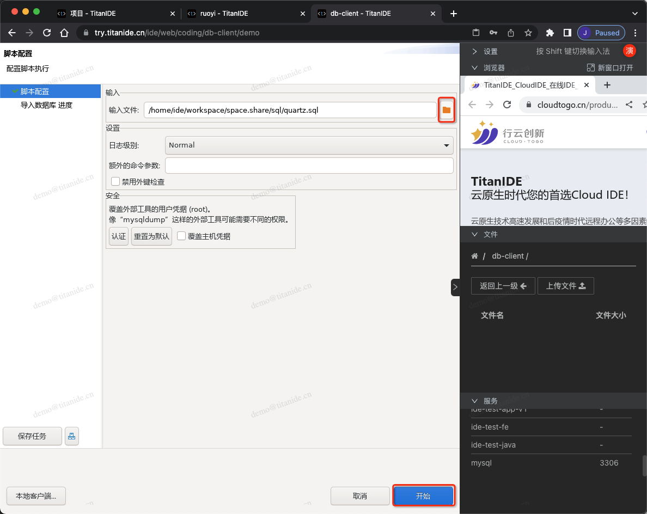Image resolution: width=647 pixels, height=514 pixels.
Task: Click the Chrome extensions puzzle icon
Action: pyautogui.click(x=550, y=33)
